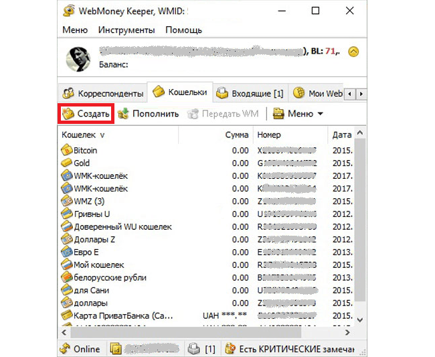Click the WMZ (3) wallet icon
Viewport: 435px width, 357px height.
tap(66, 201)
